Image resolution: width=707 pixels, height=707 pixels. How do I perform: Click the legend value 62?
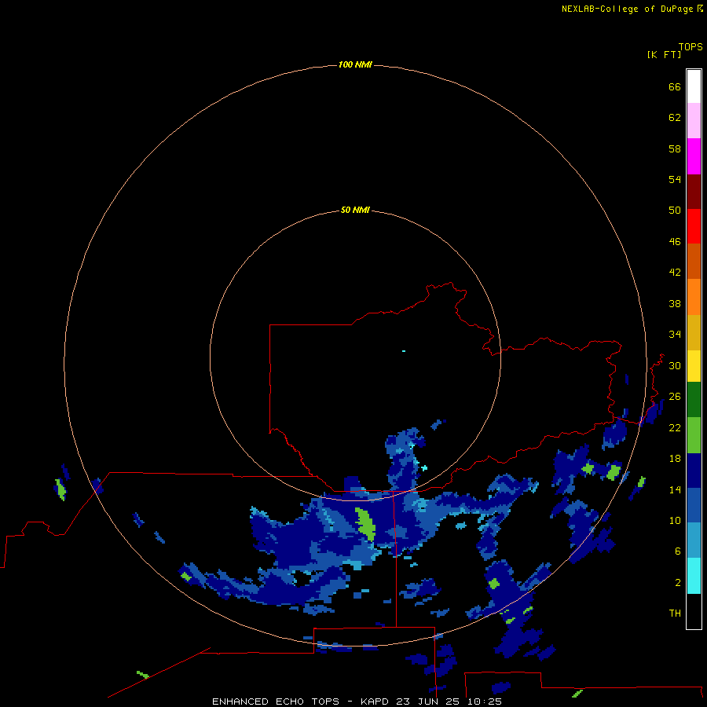(x=675, y=118)
